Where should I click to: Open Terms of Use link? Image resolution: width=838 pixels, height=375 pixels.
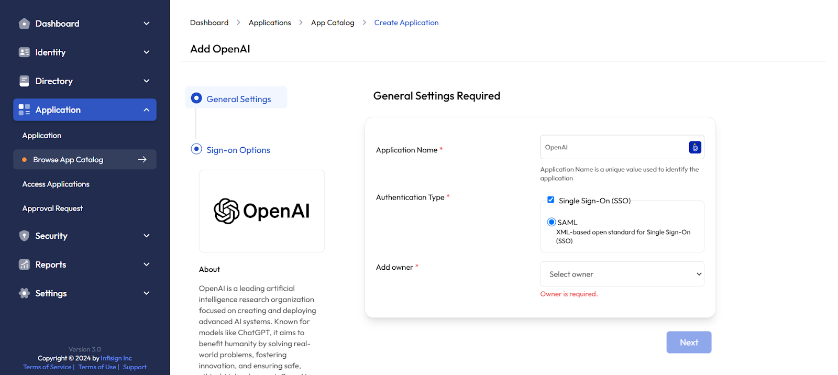click(x=97, y=367)
